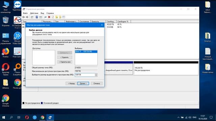Click the Opera icon in the taskbar
The height and width of the screenshot is (121, 216).
pos(27,117)
